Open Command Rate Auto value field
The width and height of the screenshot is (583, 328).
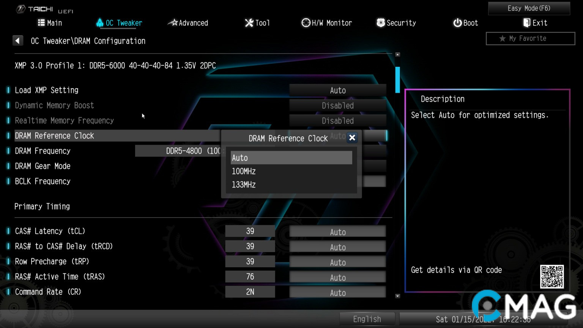tap(337, 293)
